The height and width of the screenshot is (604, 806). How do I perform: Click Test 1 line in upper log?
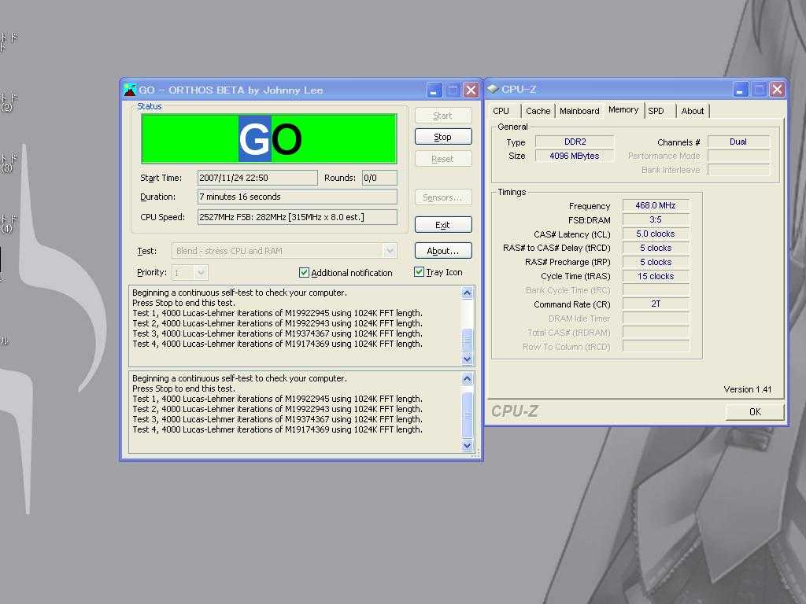tap(278, 313)
